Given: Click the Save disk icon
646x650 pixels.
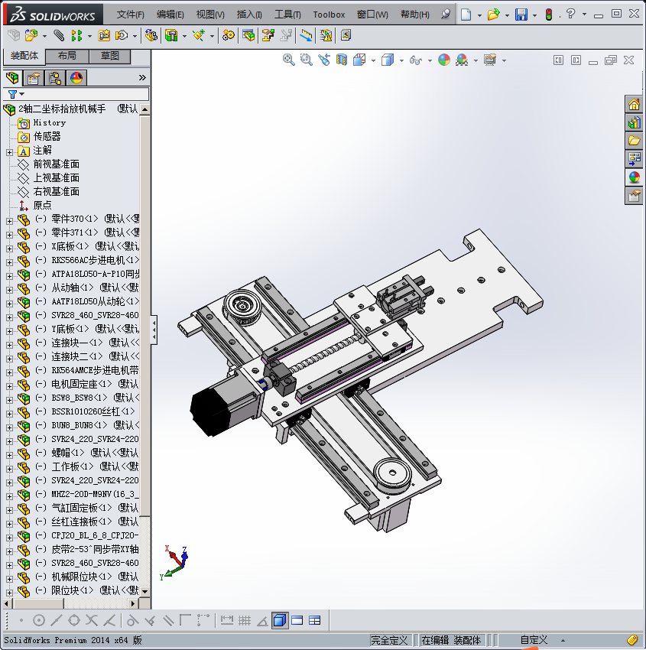Looking at the screenshot, I should point(521,15).
